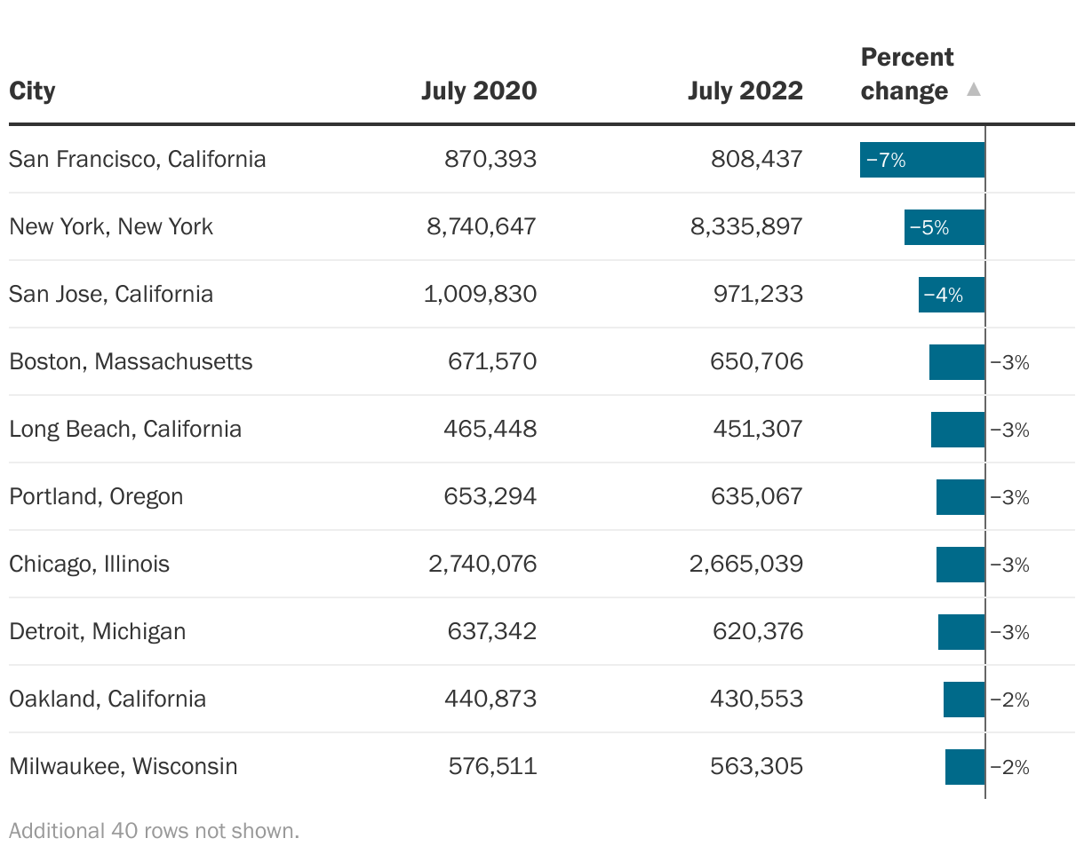Click the Additional 40 rows not shown note
Screen dimensions: 1084x854
pyautogui.click(x=155, y=831)
